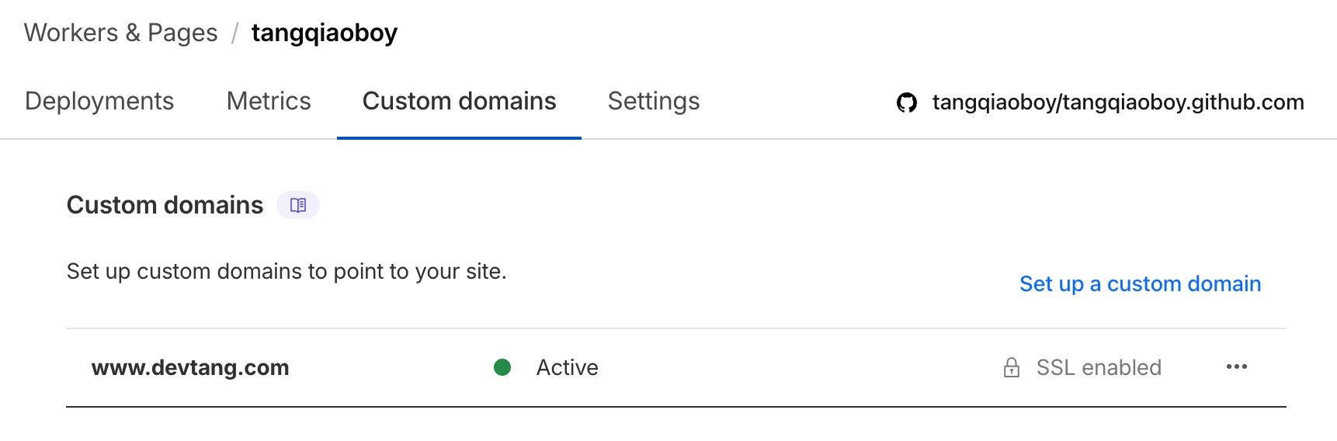Click the SSL lock icon
The width and height of the screenshot is (1337, 441).
pos(1011,367)
